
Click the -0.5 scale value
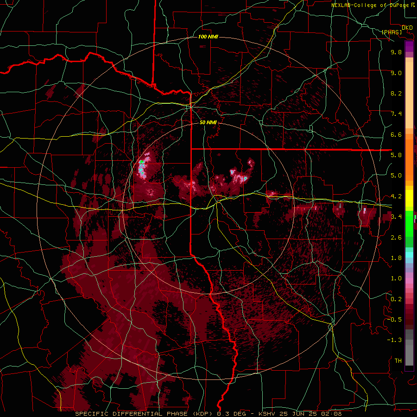pyautogui.click(x=394, y=320)
